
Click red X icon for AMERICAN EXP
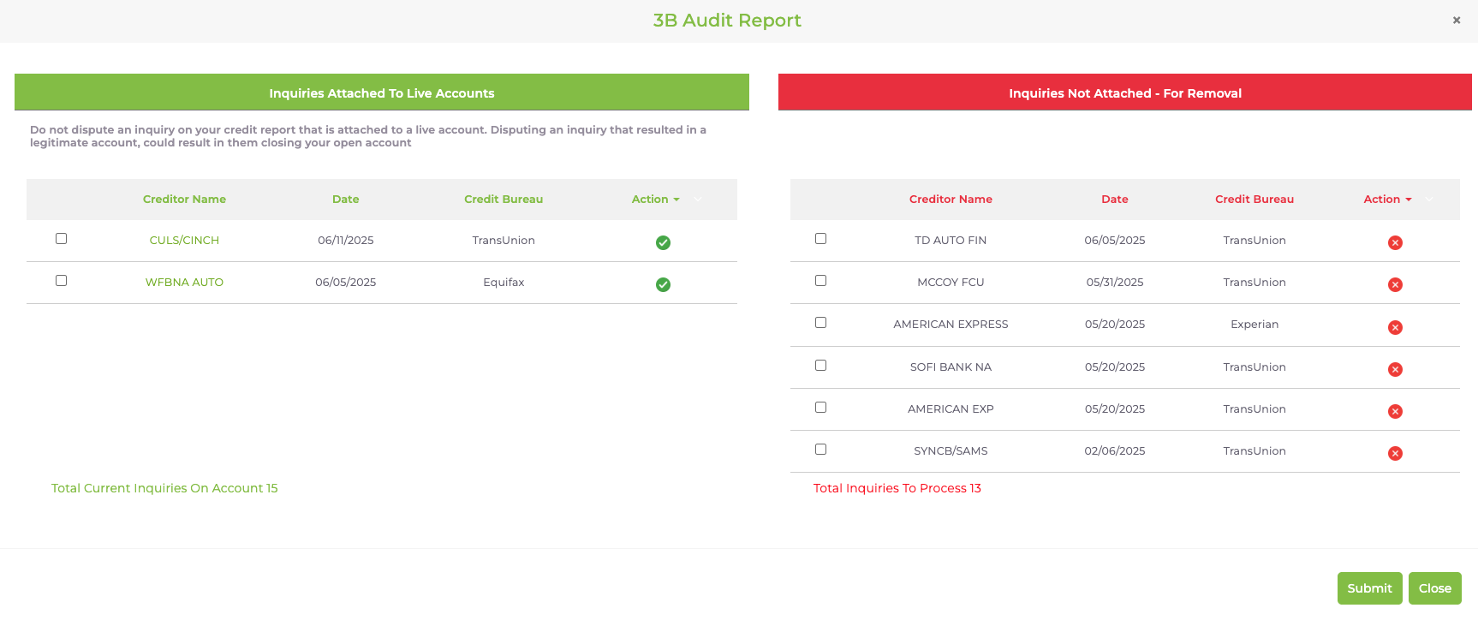click(1395, 411)
